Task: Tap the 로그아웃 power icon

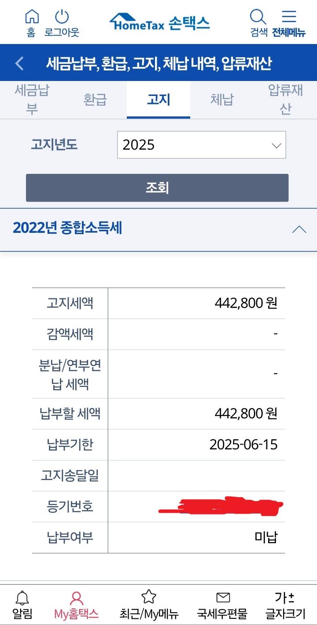Action: tap(62, 18)
